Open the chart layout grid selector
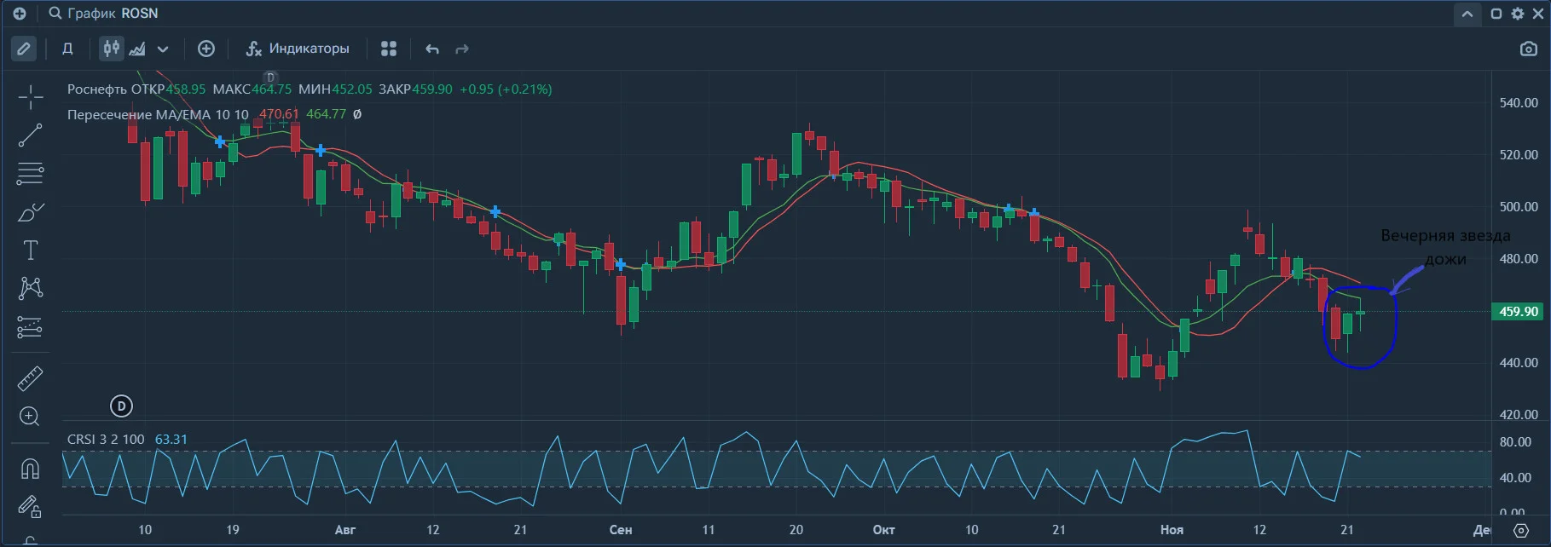This screenshot has height=547, width=1551. pos(389,49)
